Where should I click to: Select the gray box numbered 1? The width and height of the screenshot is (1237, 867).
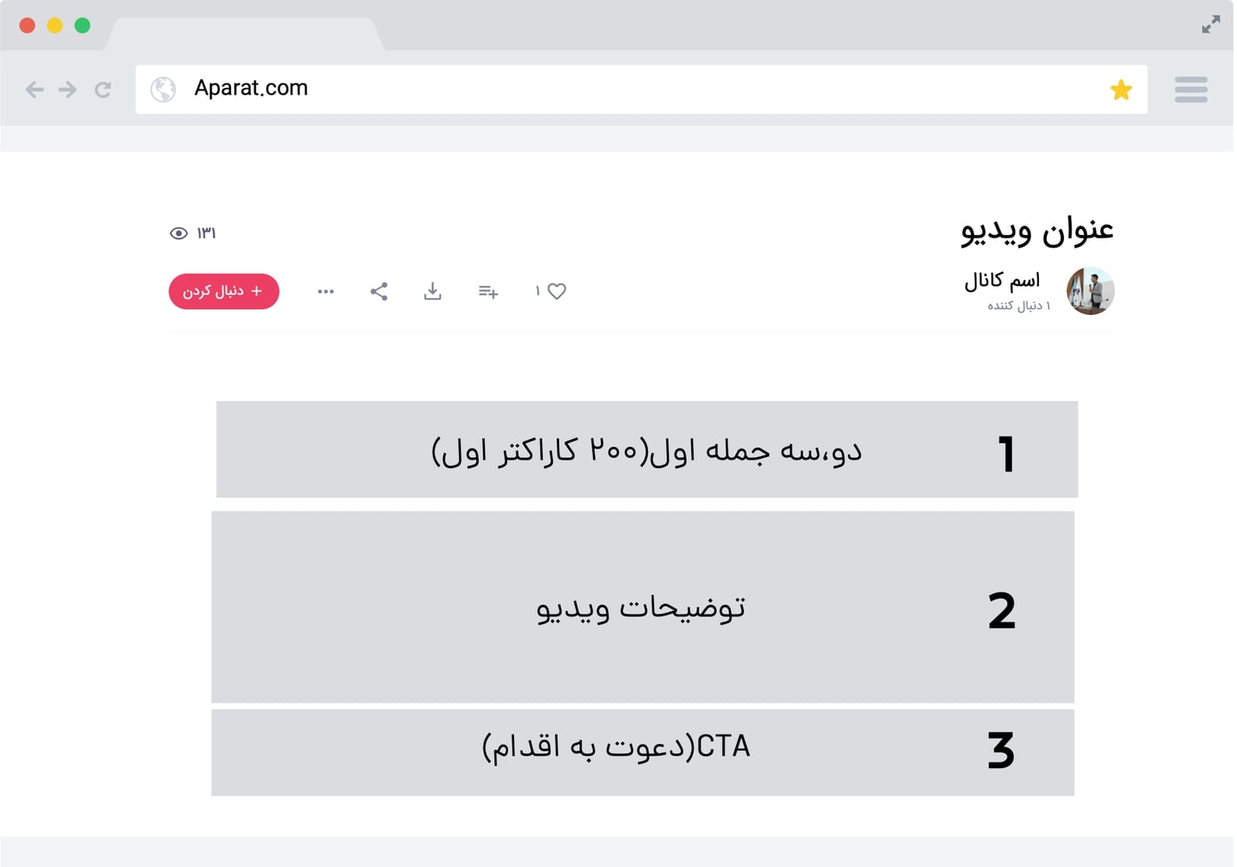pyautogui.click(x=646, y=449)
